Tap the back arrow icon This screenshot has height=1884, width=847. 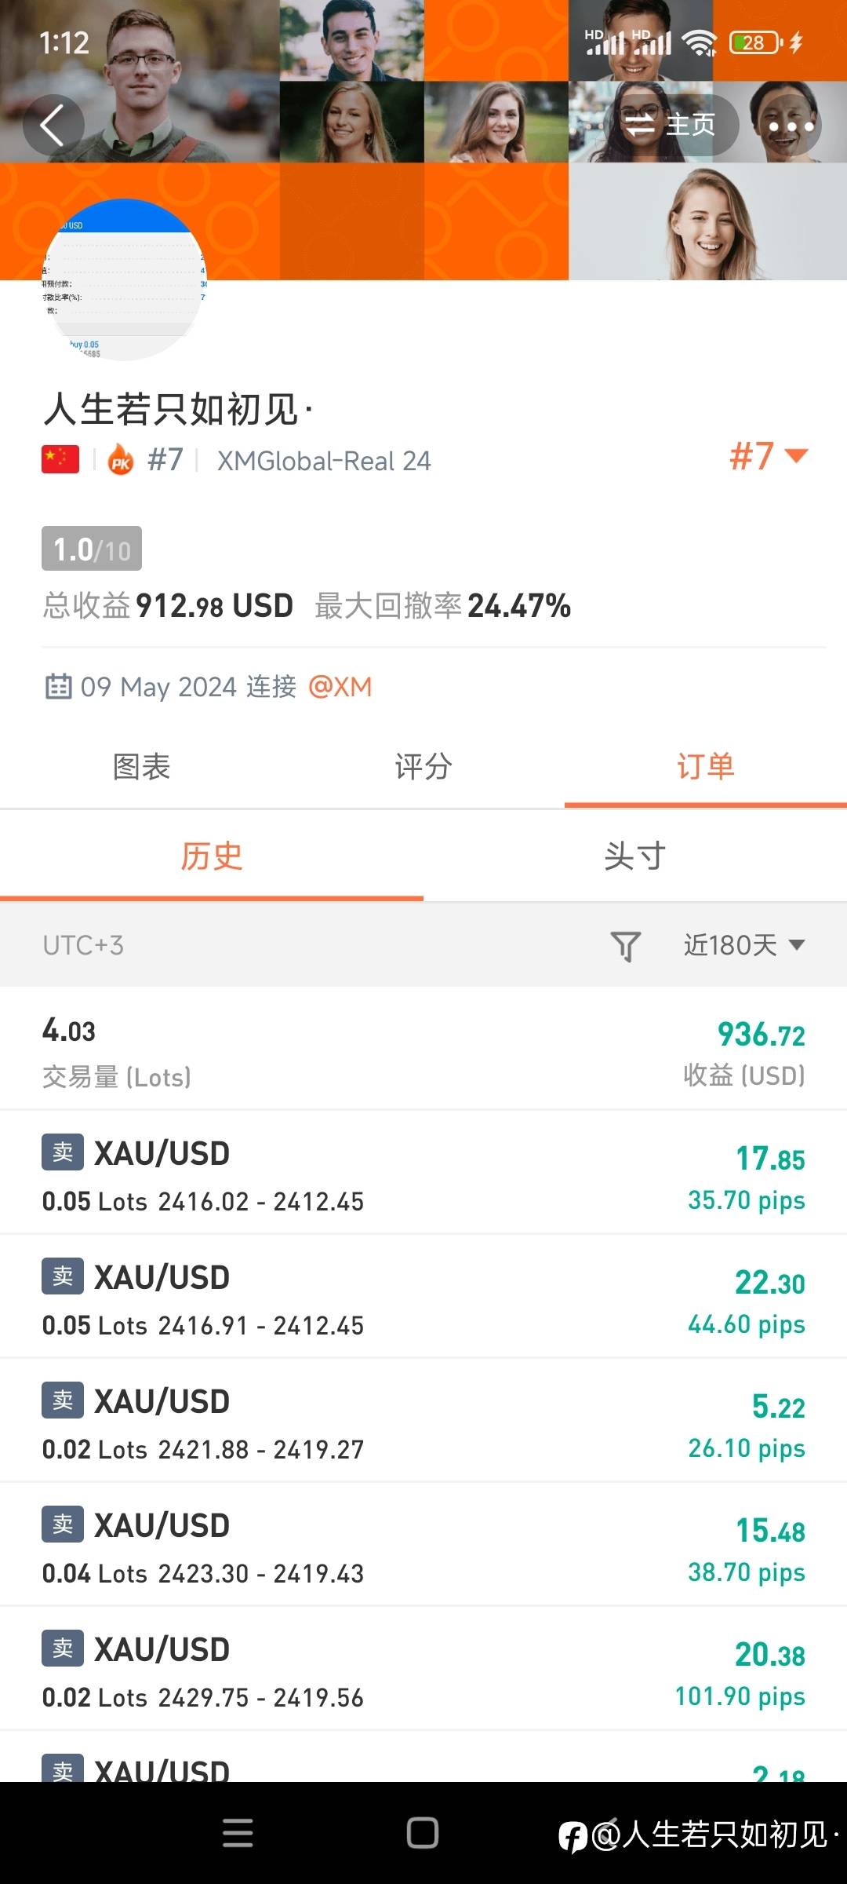click(x=53, y=126)
